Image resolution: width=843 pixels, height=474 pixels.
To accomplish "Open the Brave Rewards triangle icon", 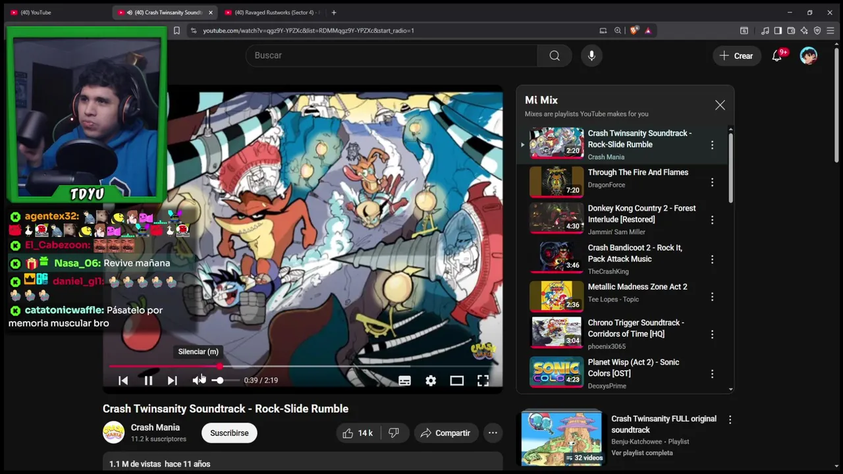I will coord(648,30).
